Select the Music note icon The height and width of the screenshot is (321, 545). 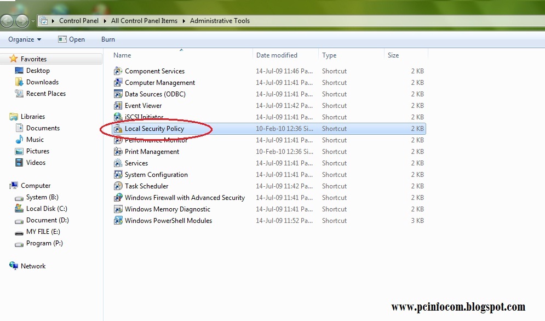tap(19, 140)
